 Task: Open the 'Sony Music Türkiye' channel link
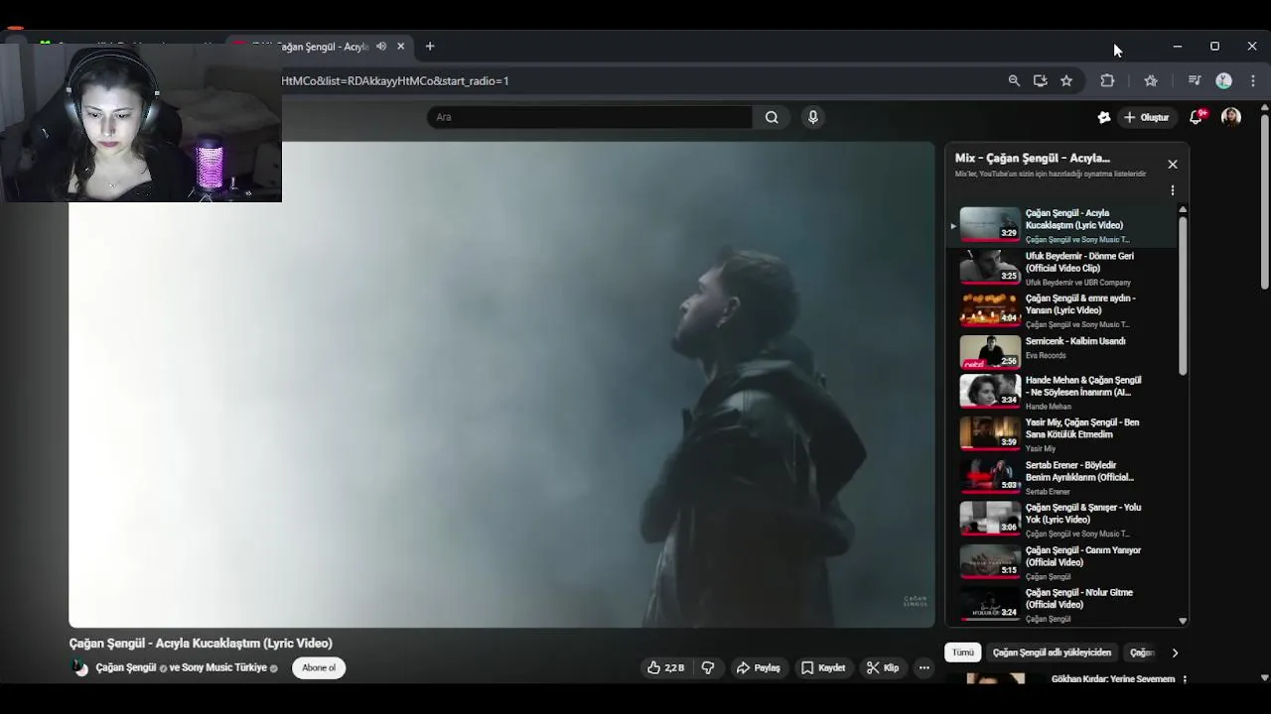click(224, 668)
